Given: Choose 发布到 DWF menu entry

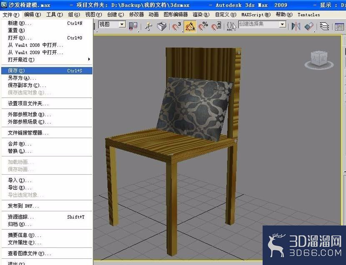Looking at the screenshot, I should tap(47, 206).
